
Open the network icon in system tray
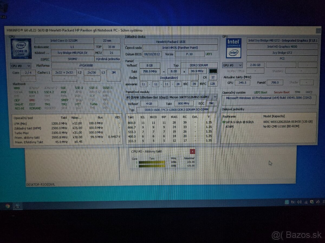[x=305, y=202]
